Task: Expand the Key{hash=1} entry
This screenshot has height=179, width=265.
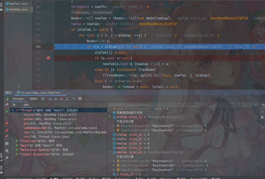Action: (114, 161)
